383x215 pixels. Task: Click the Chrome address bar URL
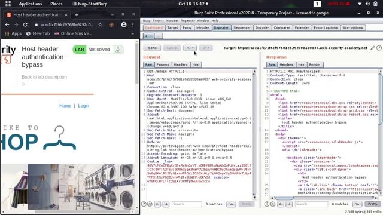click(66, 24)
